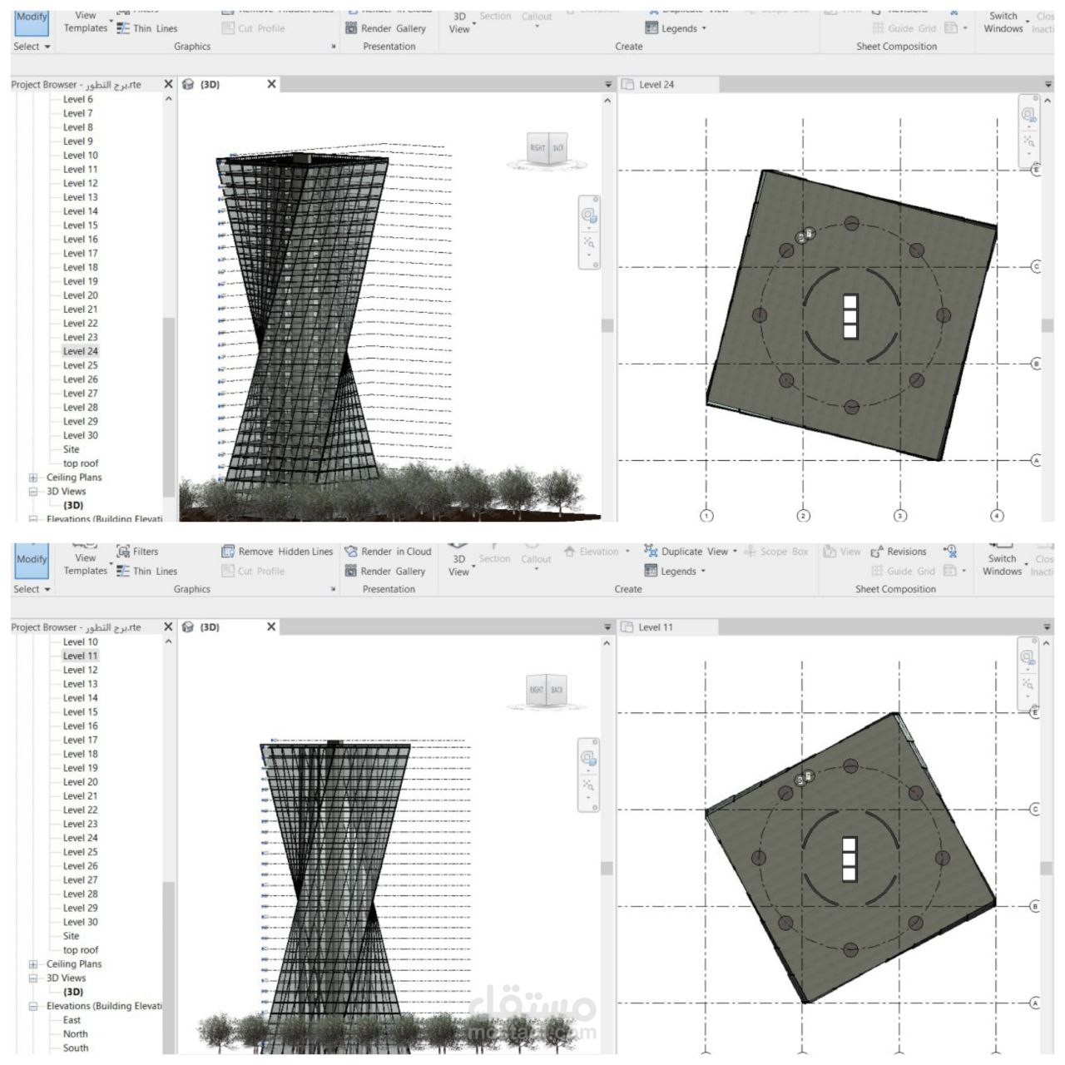The height and width of the screenshot is (1065, 1065).
Task: Click the Project Browser scrollbar in the Level 24 screenshot
Action: (x=169, y=406)
